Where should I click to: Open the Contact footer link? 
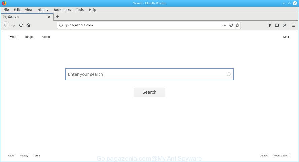tap(264, 156)
